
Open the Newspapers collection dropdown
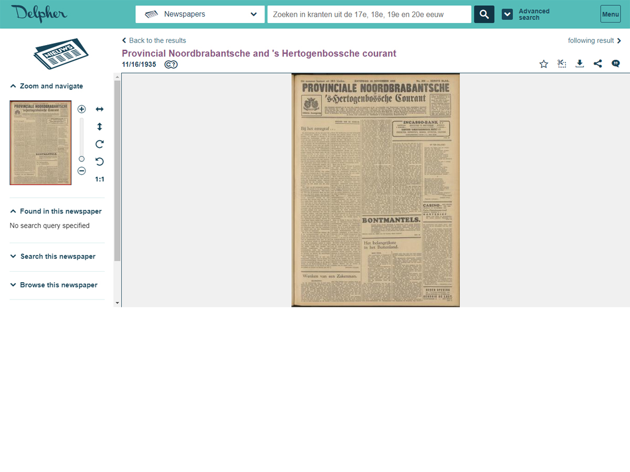[x=200, y=14]
